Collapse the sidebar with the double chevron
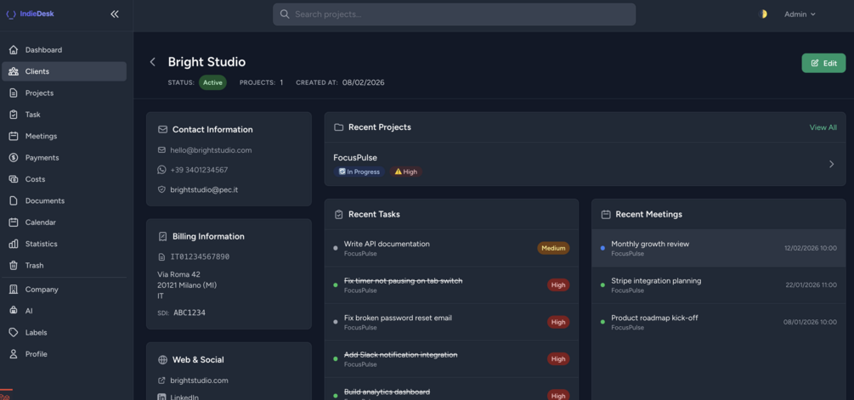This screenshot has height=400, width=854. click(115, 14)
